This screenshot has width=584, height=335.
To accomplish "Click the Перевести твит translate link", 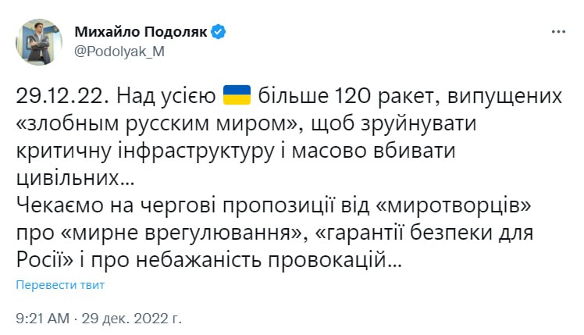I will point(60,285).
